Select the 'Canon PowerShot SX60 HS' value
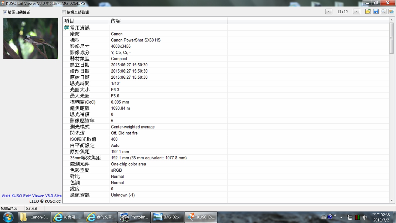Screen dimensions: 396x223 pyautogui.click(x=136, y=40)
